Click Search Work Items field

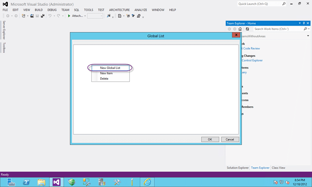pos(278,29)
